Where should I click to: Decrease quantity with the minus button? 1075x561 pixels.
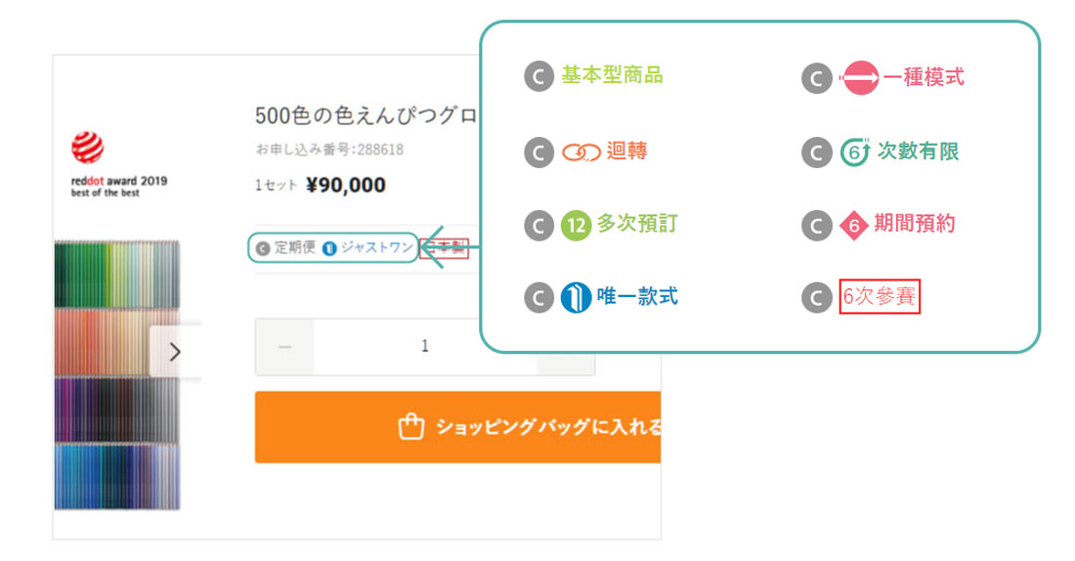pyautogui.click(x=284, y=347)
